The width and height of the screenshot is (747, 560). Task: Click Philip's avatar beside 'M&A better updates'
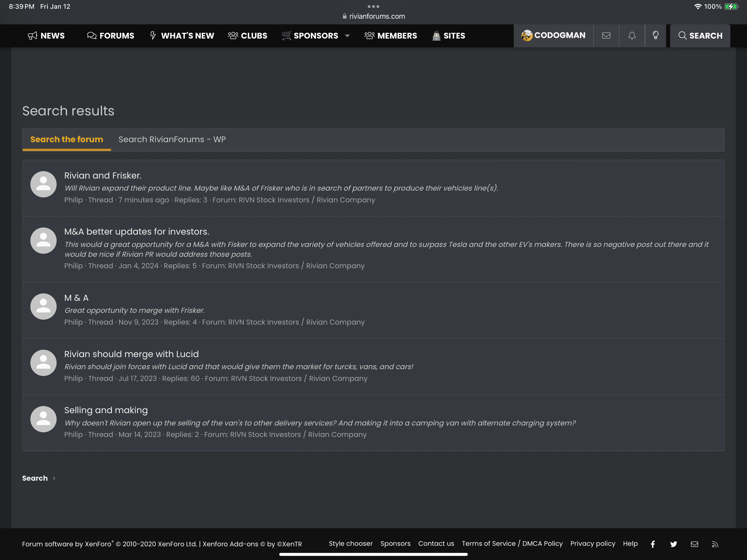point(43,240)
